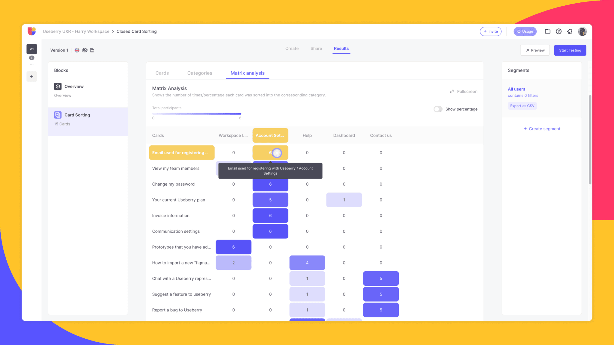Switch to the Categories tab
Image resolution: width=614 pixels, height=345 pixels.
pyautogui.click(x=200, y=73)
